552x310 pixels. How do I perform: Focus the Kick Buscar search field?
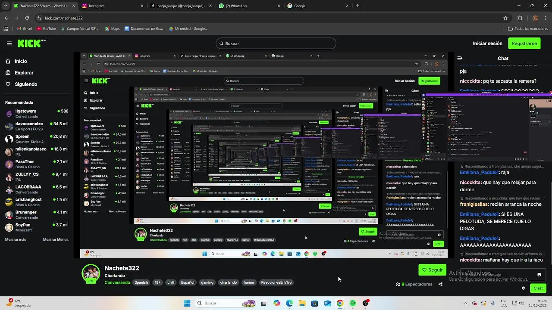[276, 43]
